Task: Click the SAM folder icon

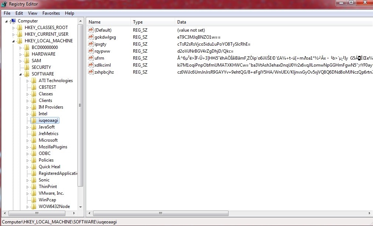Action: 27,61
